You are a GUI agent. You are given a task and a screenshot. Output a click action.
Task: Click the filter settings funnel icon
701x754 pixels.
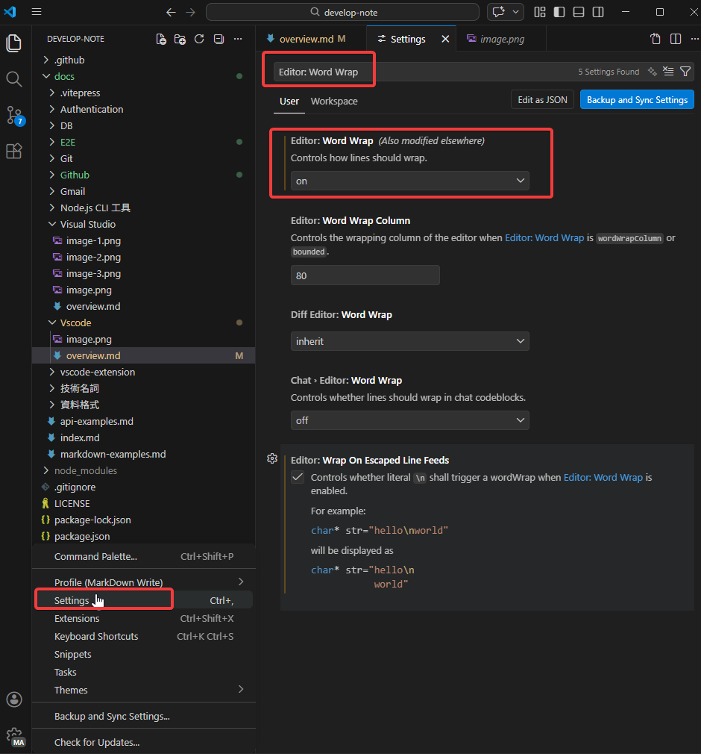(685, 72)
